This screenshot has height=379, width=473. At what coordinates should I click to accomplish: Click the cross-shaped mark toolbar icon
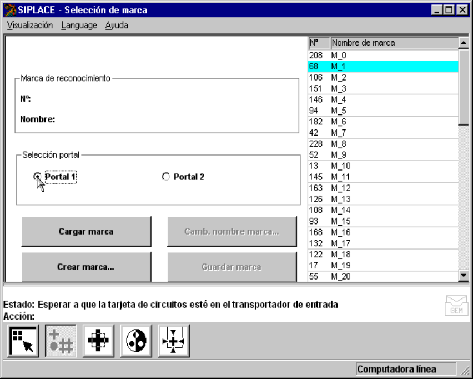98,341
